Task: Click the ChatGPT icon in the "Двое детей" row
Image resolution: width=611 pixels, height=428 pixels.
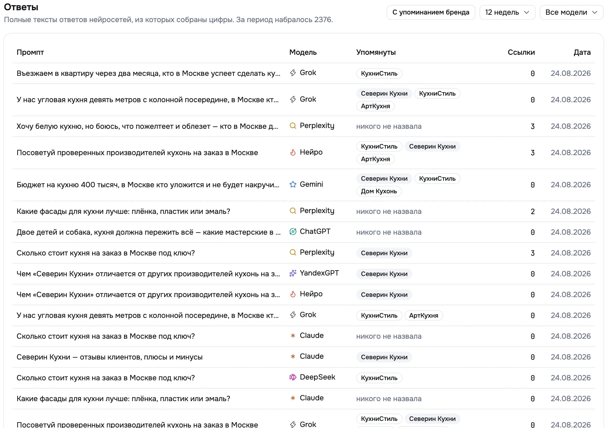Action: tap(293, 232)
